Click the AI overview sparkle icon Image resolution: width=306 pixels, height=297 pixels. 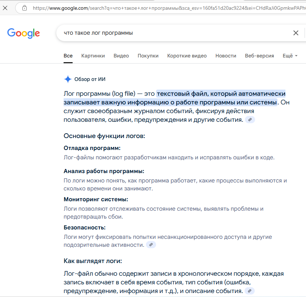(68, 79)
